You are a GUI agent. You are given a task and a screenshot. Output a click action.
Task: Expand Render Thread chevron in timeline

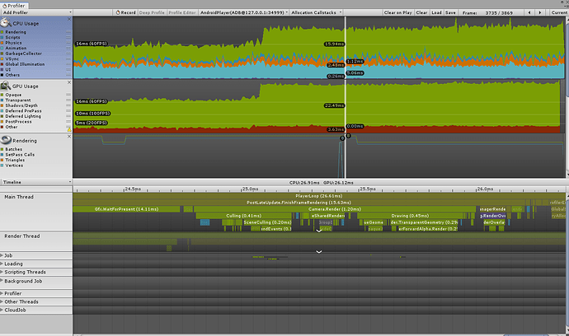click(318, 251)
